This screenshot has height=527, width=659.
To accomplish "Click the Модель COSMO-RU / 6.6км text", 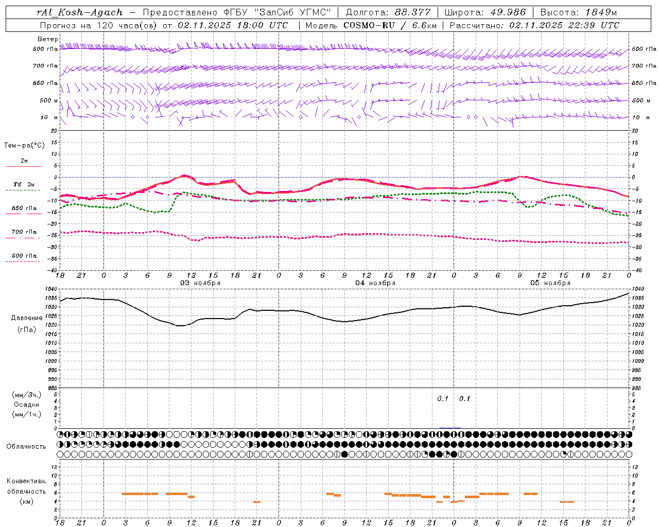I will pyautogui.click(x=371, y=25).
